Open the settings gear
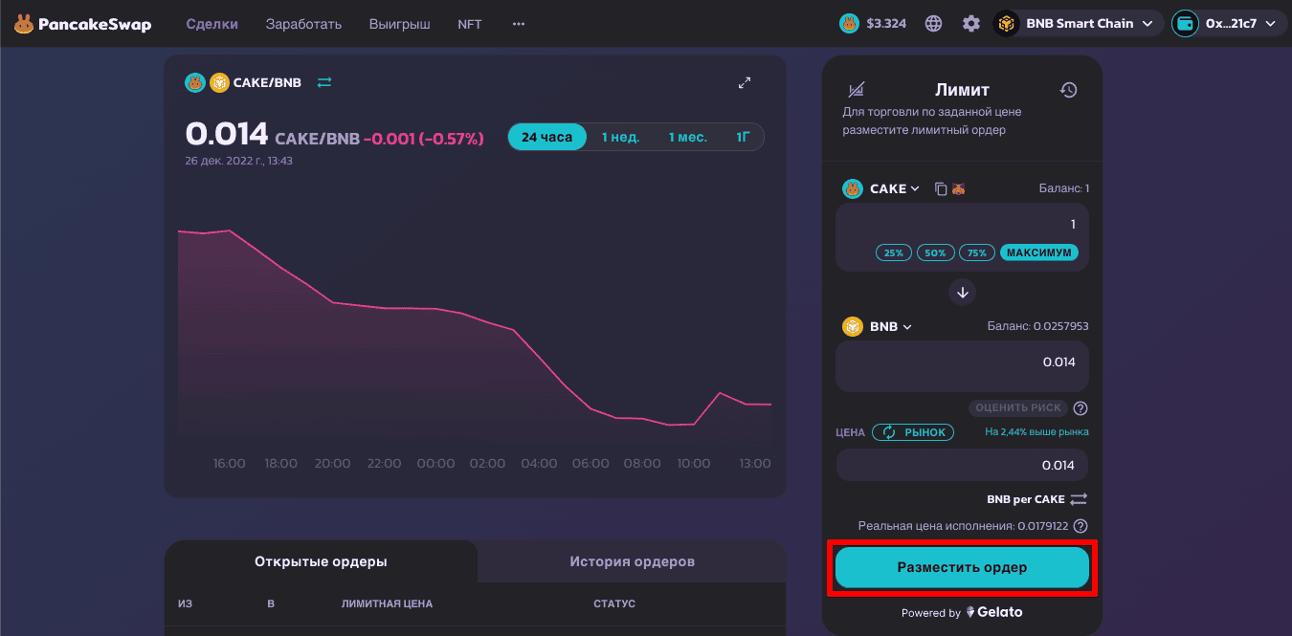 click(971, 24)
